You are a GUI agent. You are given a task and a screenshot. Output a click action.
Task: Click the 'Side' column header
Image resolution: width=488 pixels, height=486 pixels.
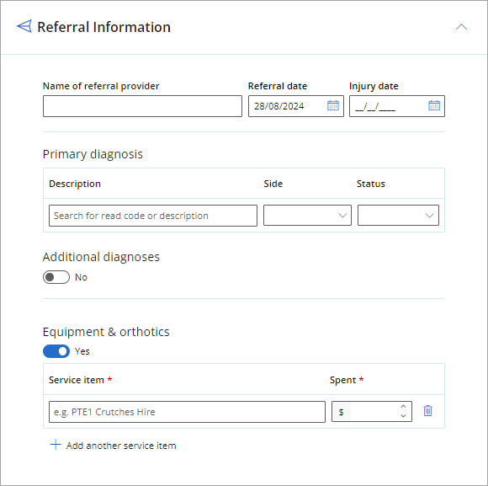coord(273,184)
